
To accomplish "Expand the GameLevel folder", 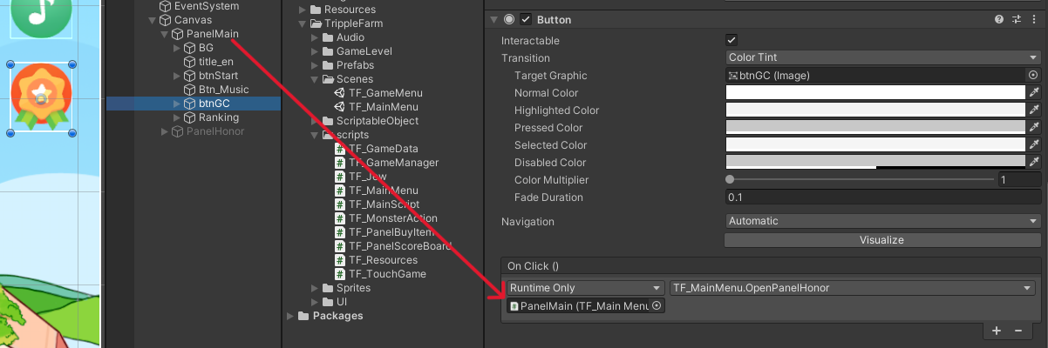I will point(315,51).
